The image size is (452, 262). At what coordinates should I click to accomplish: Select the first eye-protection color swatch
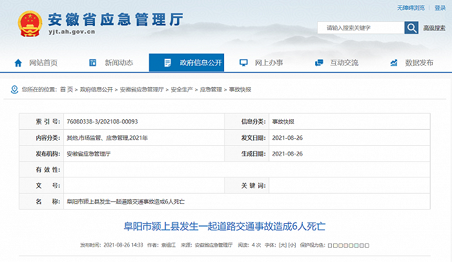point(330,246)
